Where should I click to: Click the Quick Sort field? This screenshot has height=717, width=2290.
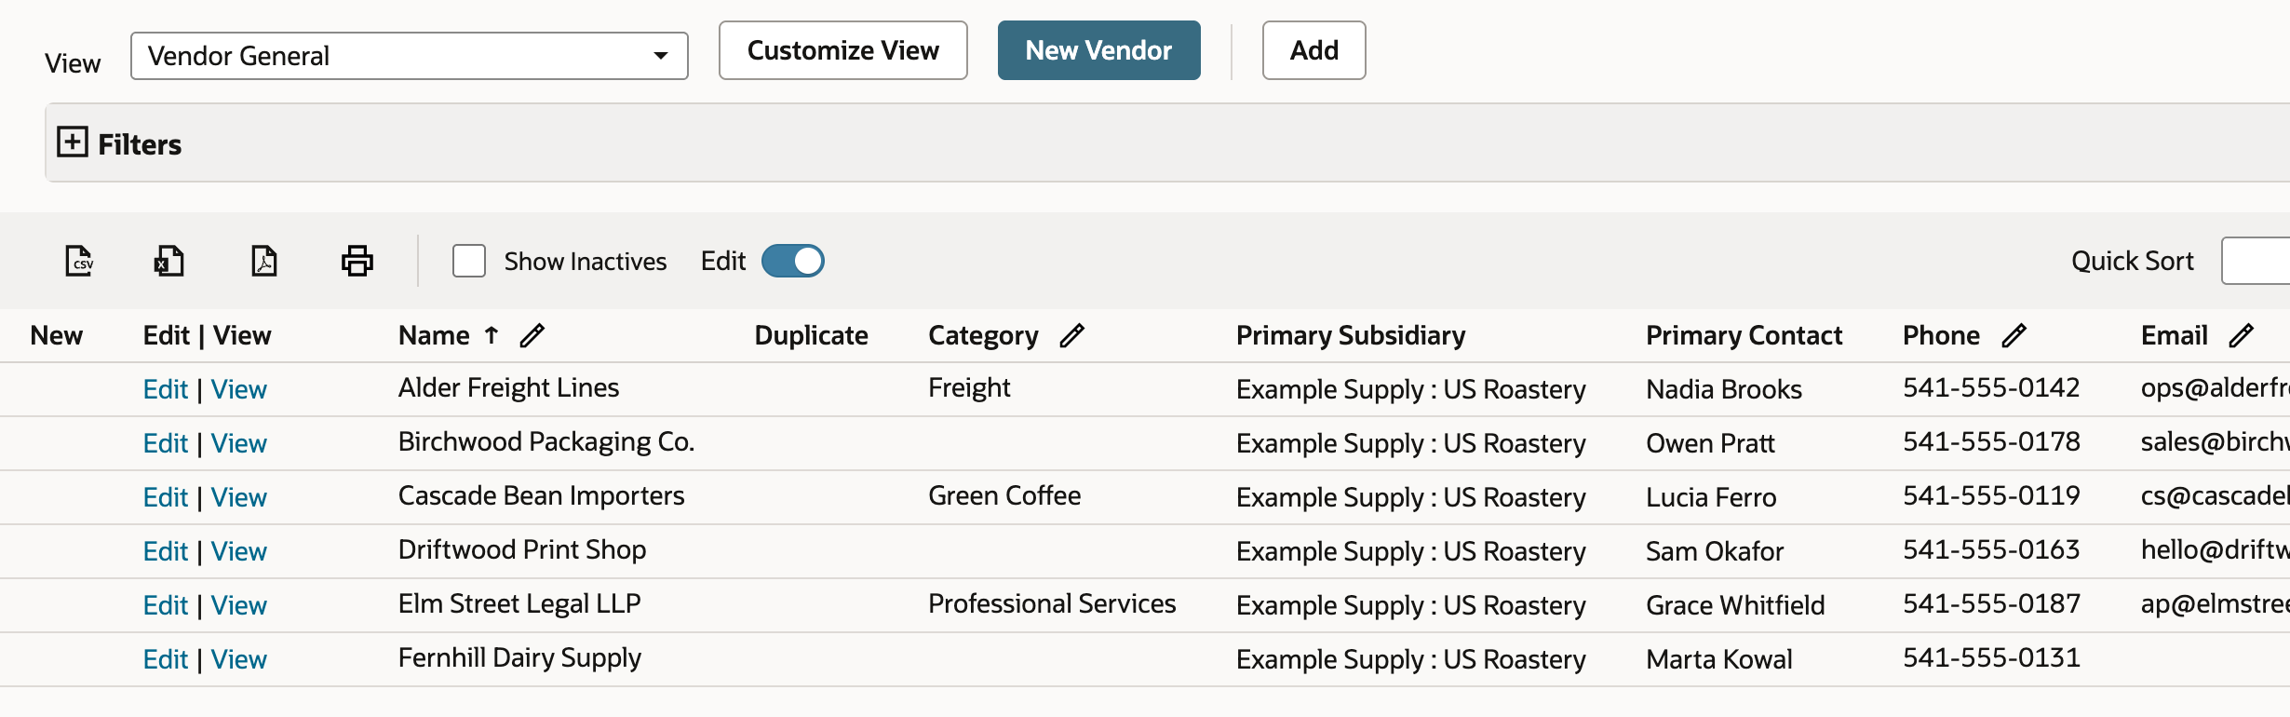2256,261
